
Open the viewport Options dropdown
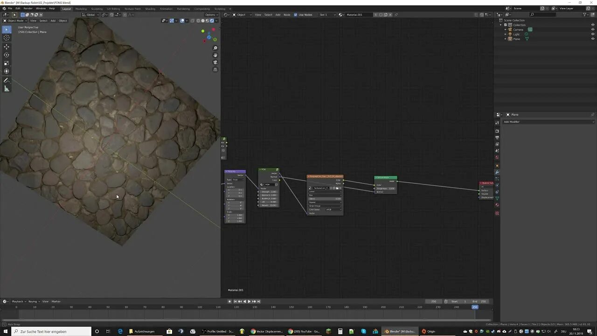coord(211,14)
